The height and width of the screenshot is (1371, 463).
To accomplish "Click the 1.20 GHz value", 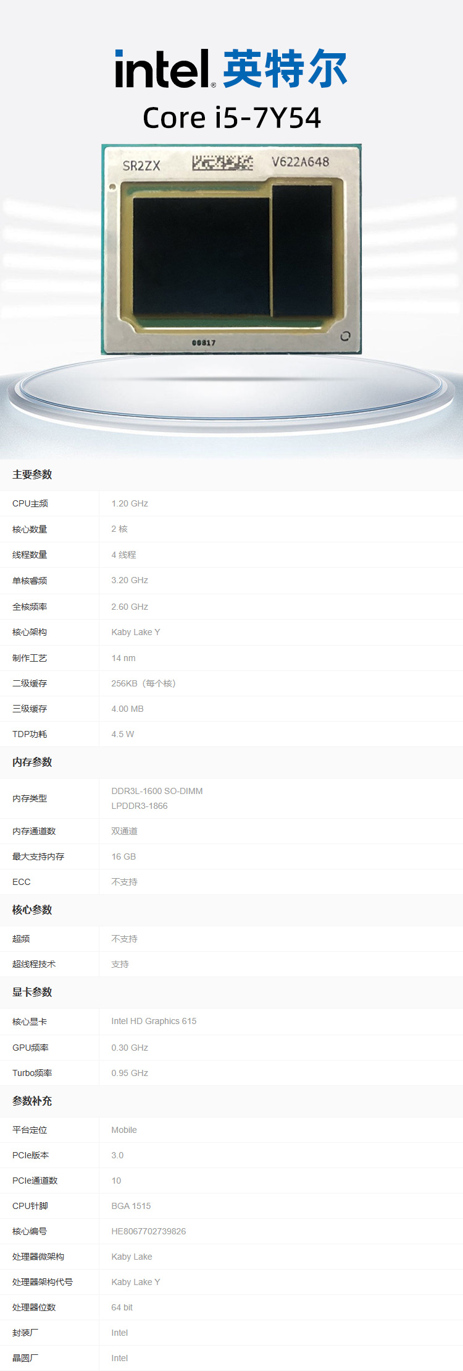I will point(130,503).
